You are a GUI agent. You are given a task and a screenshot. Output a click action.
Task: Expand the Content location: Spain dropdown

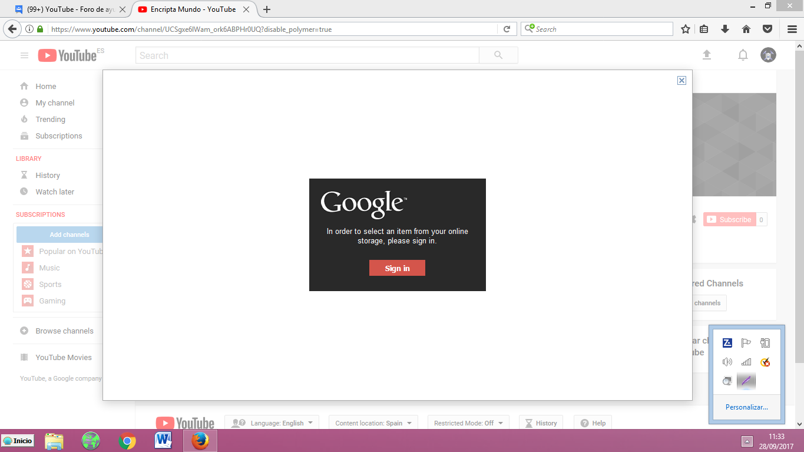point(373,423)
